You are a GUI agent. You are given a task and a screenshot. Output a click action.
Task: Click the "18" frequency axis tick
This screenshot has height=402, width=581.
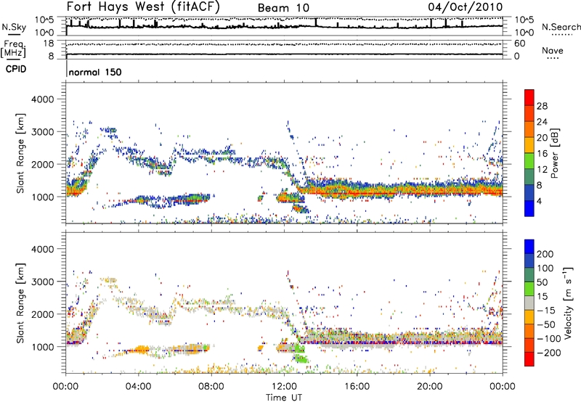tap(49, 44)
